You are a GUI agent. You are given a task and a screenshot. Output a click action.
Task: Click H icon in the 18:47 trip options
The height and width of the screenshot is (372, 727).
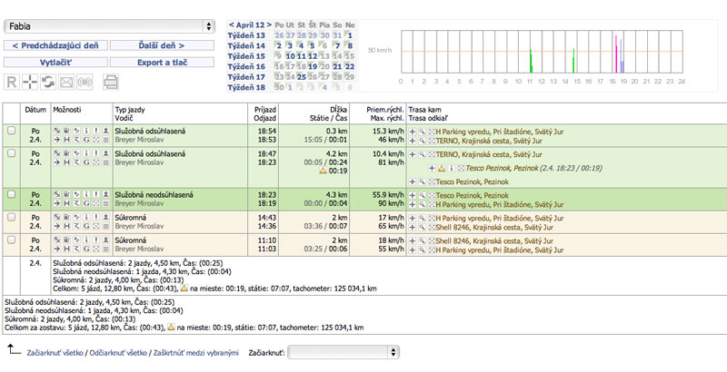point(66,162)
